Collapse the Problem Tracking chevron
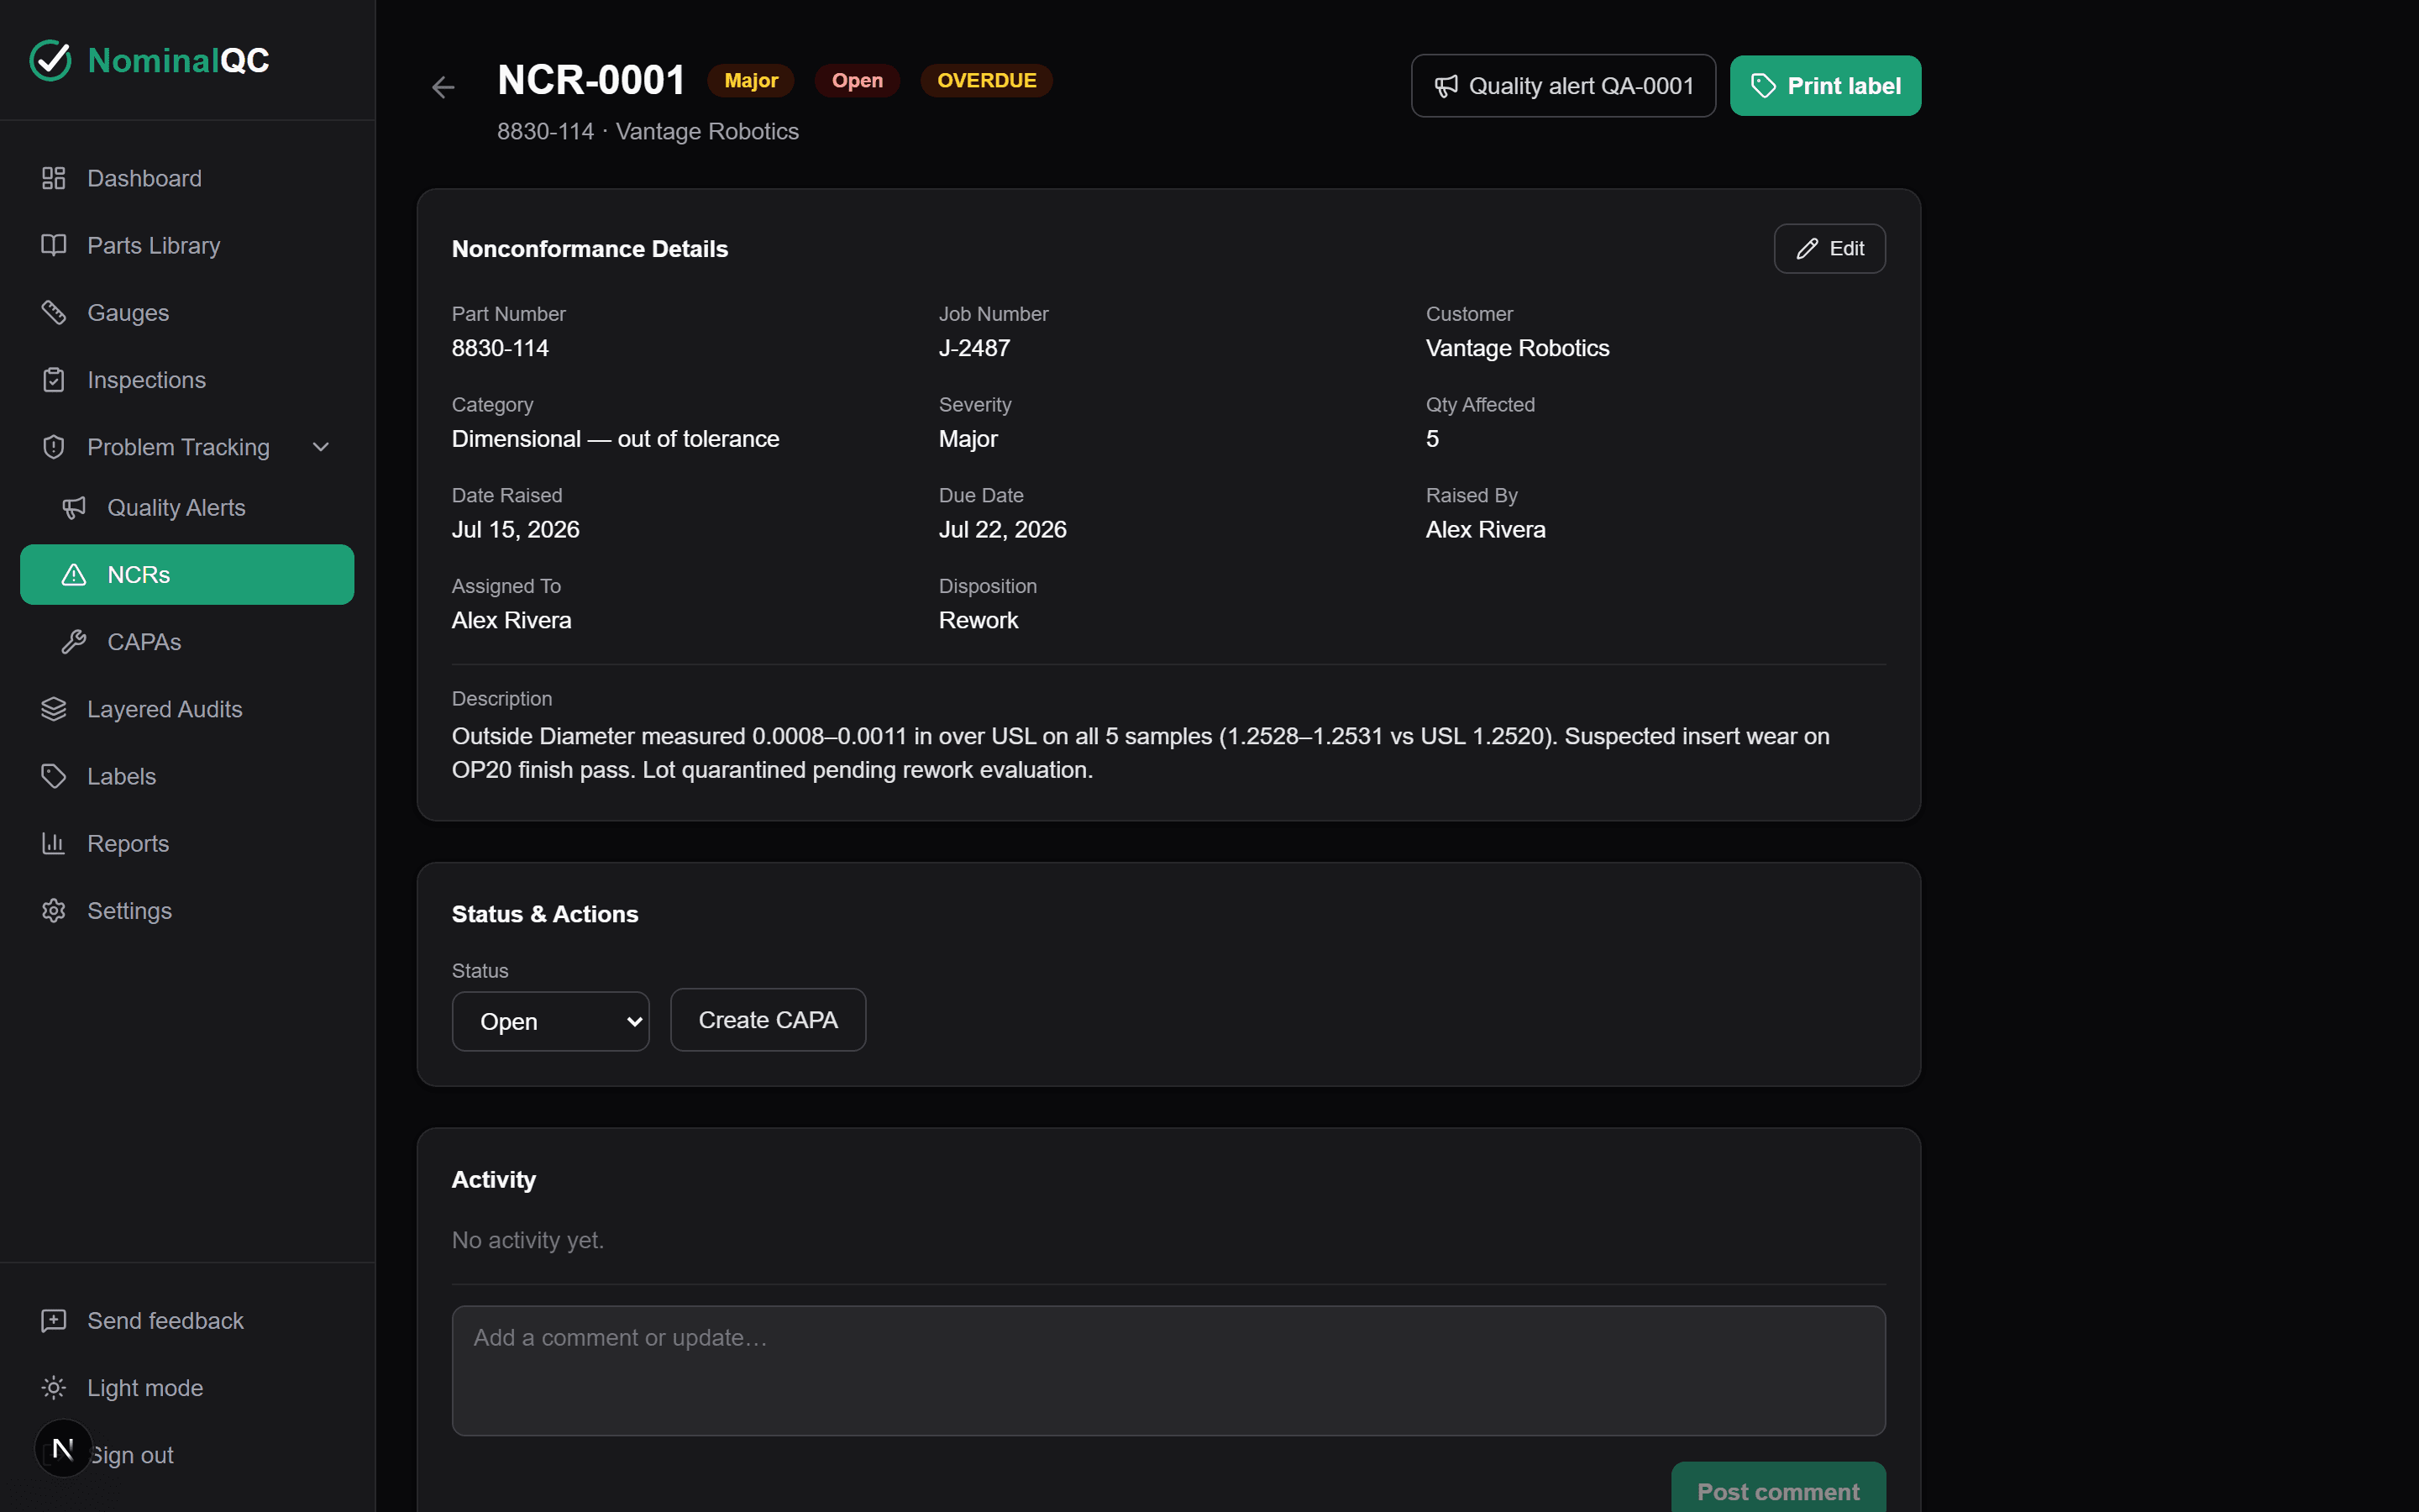Image resolution: width=2419 pixels, height=1512 pixels. click(x=321, y=447)
